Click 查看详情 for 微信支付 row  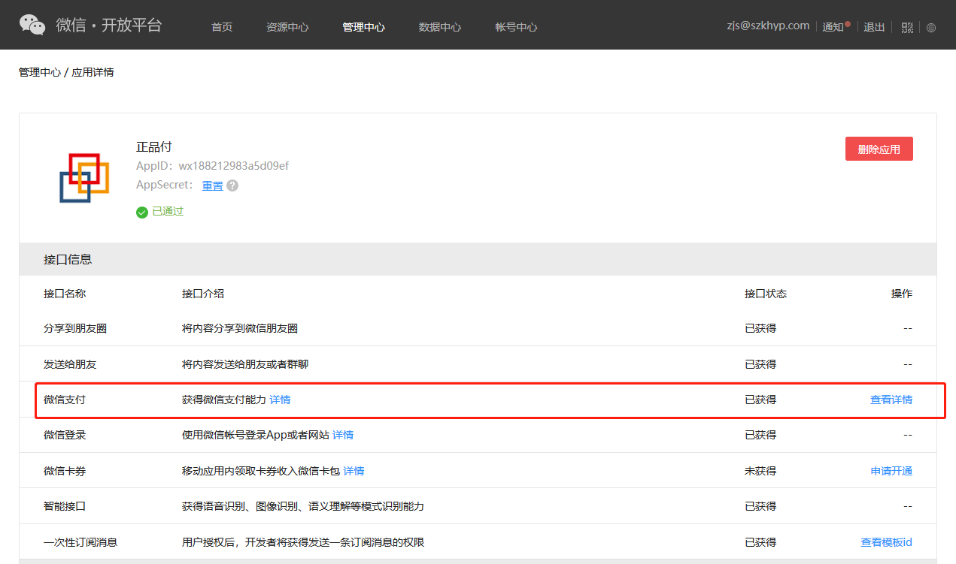click(x=891, y=400)
